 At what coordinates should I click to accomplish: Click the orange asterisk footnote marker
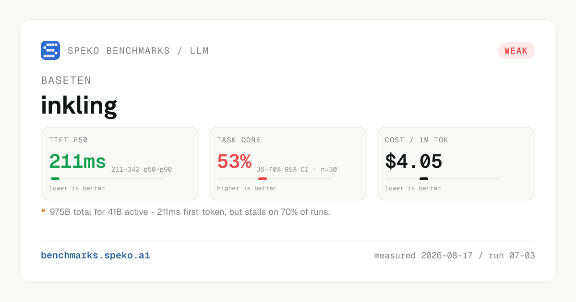pyautogui.click(x=43, y=211)
